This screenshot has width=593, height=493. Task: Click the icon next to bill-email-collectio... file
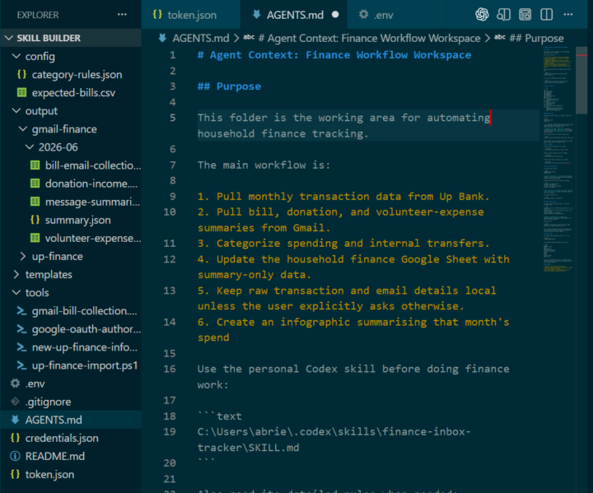pyautogui.click(x=35, y=165)
